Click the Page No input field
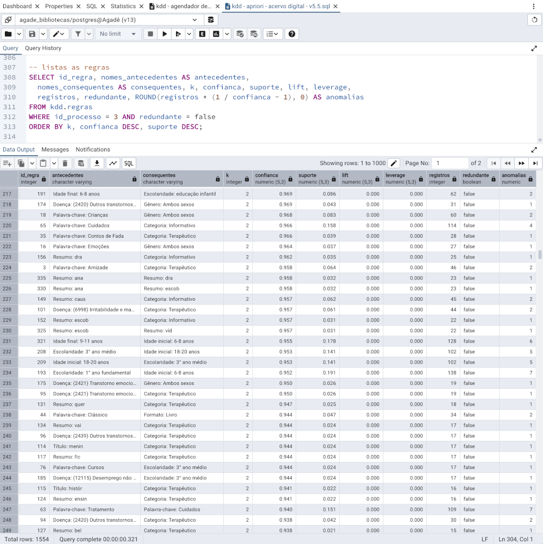 pos(450,163)
